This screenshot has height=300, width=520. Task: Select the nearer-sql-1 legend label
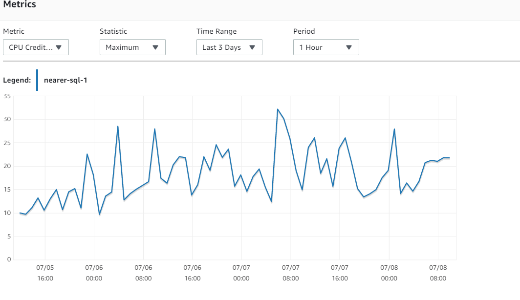click(x=66, y=80)
